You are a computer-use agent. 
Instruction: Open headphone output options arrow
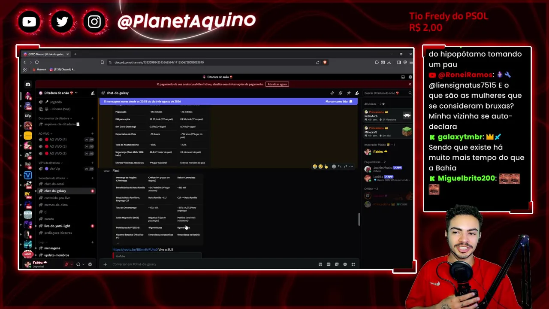[83, 264]
